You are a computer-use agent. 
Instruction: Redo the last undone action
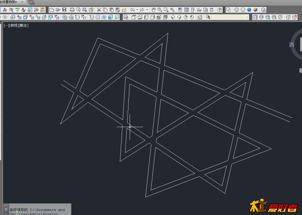coord(142,10)
